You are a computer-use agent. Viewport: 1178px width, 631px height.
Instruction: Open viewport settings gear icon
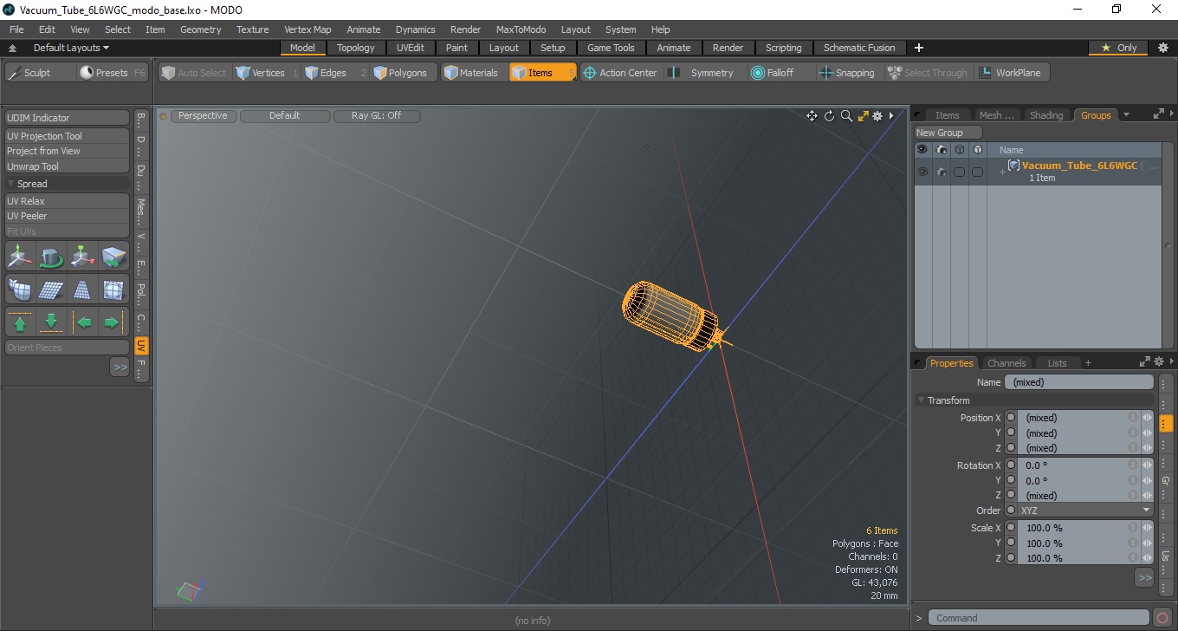[877, 116]
